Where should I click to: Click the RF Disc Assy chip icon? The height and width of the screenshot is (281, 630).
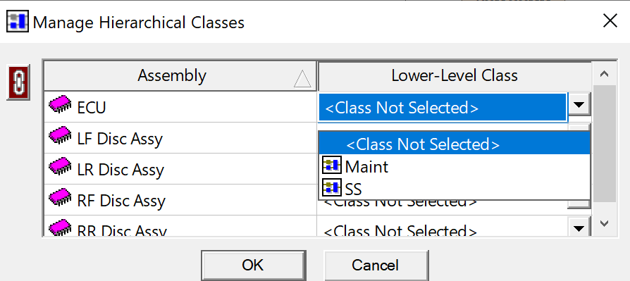tap(61, 199)
